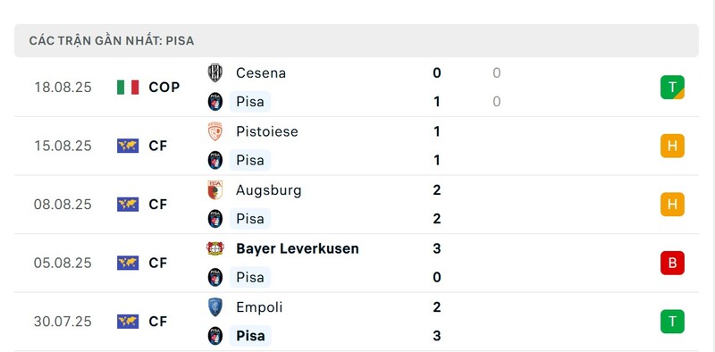Click the Bayer Leverkusen club logo
The height and width of the screenshot is (352, 715).
[x=214, y=248]
